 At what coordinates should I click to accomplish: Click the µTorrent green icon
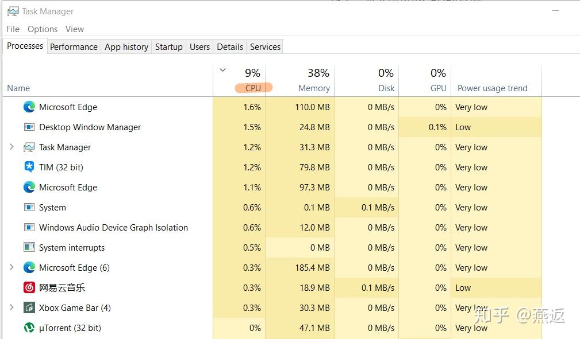(x=29, y=328)
